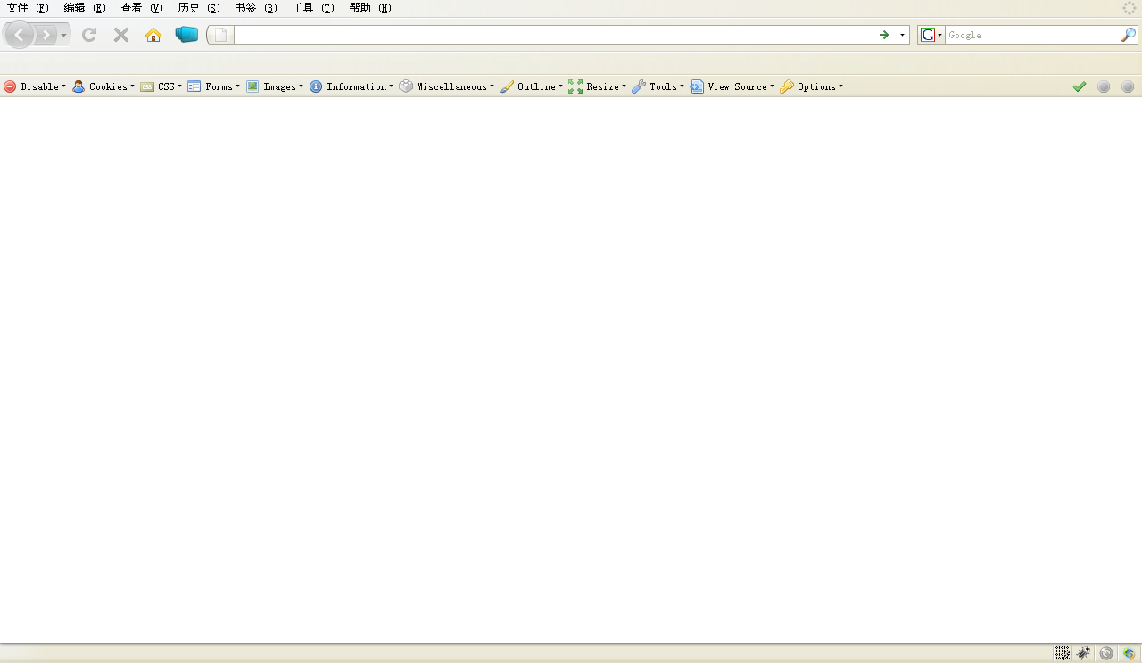Viewport: 1142px width, 663px height.
Task: Click the green Go arrow in the address bar
Action: [884, 35]
